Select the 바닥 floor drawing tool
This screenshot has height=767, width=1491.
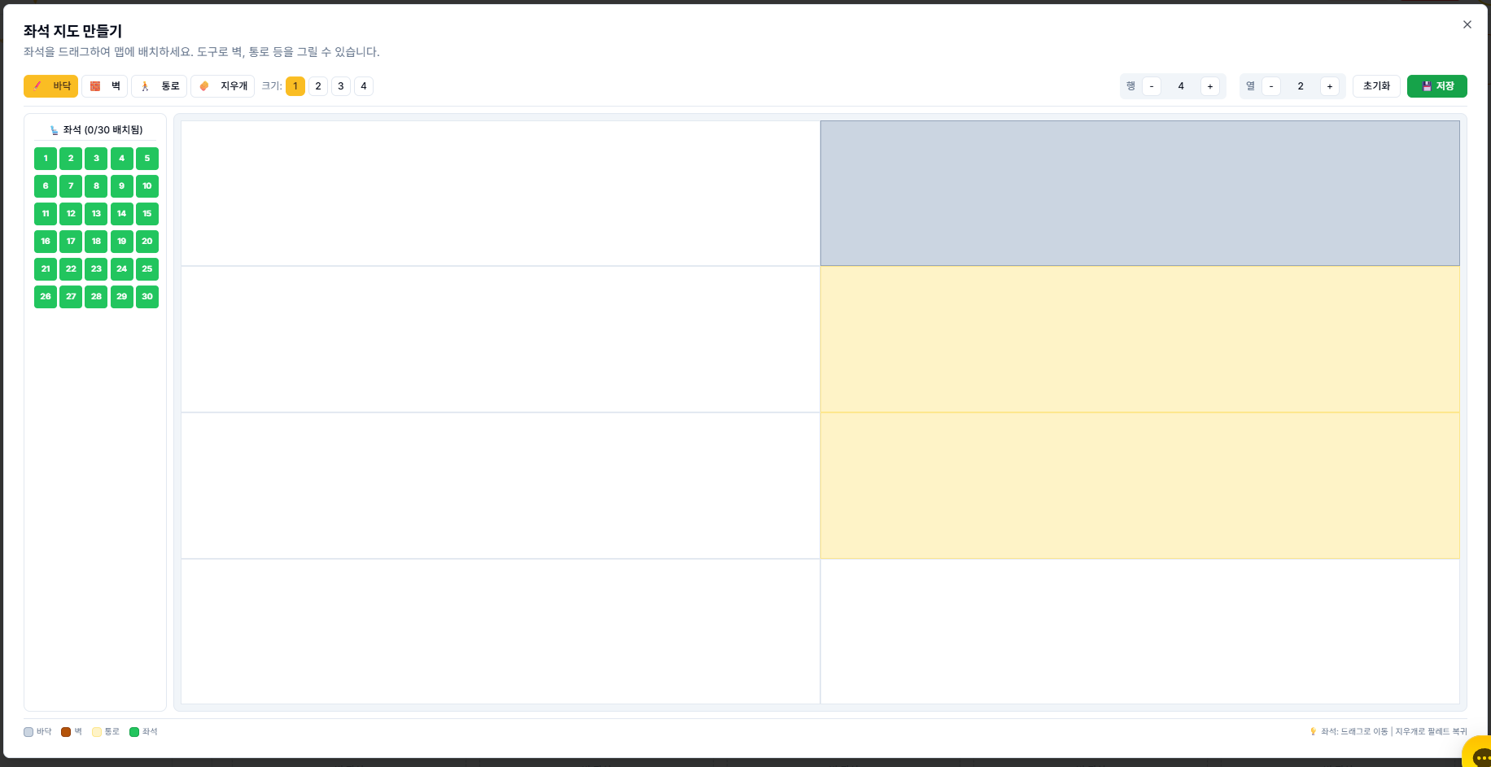click(50, 86)
